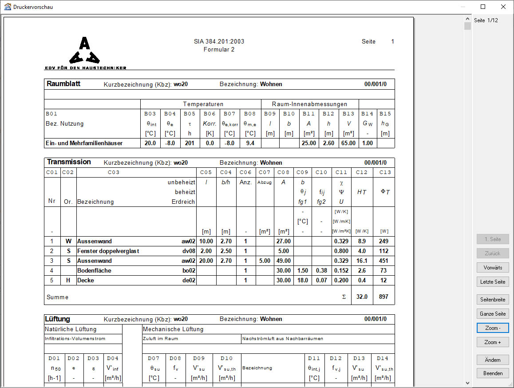514x388 pixels.
Task: Click 'Ein- und Mehrfamilienhäuser' row label
Action: click(84, 143)
